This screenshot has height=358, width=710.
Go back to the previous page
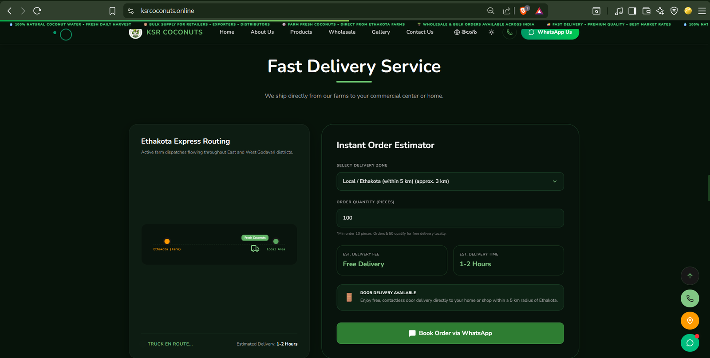[x=10, y=11]
